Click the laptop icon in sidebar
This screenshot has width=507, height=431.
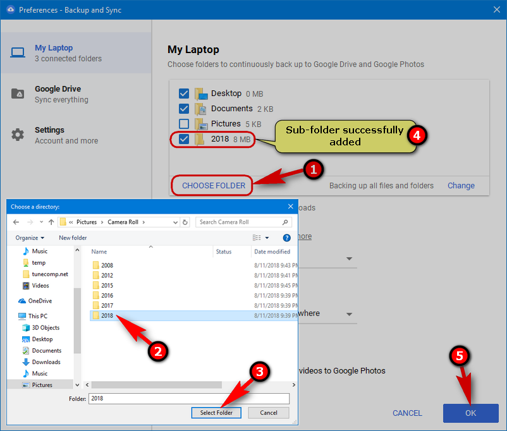click(18, 52)
